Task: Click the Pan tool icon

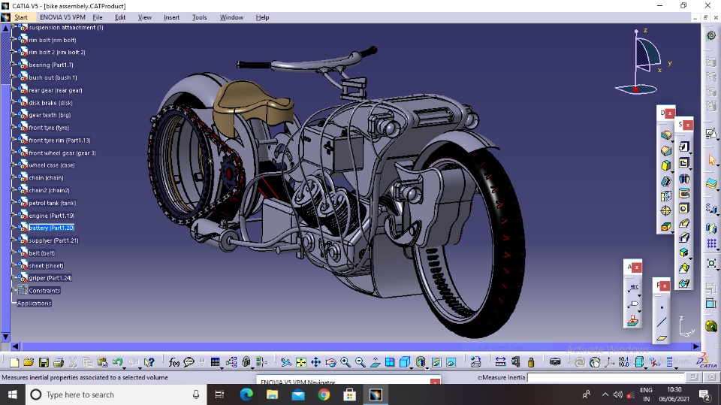Action: point(316,362)
